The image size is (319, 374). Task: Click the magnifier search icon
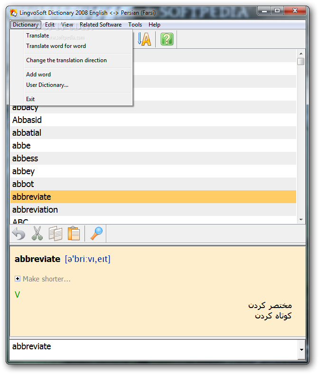96,234
